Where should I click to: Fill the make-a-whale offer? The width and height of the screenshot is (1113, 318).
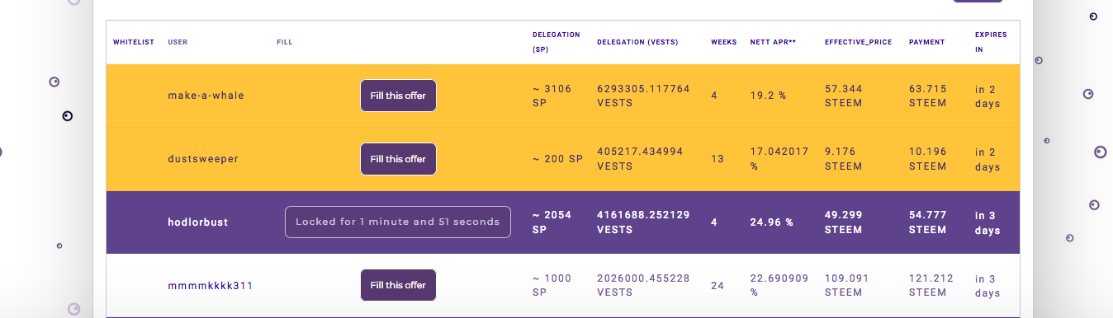click(x=398, y=96)
